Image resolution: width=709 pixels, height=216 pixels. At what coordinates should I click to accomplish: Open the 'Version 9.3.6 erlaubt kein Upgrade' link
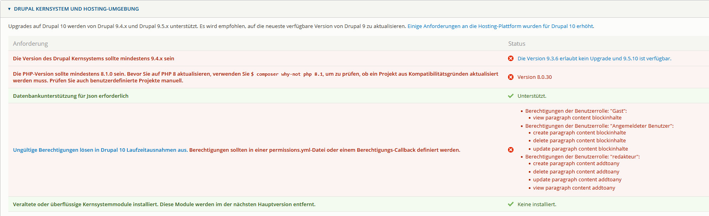594,58
